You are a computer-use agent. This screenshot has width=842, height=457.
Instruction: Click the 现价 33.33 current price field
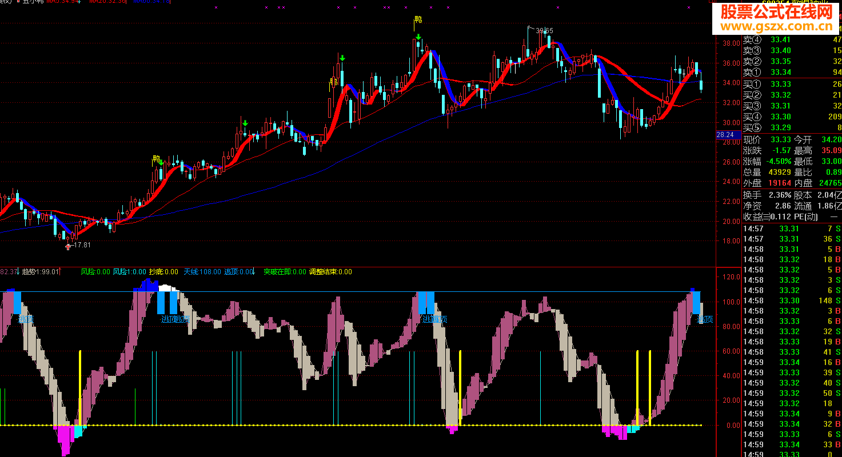click(767, 139)
